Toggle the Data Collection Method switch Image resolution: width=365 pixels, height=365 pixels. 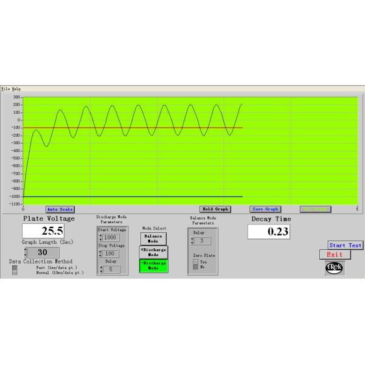pyautogui.click(x=15, y=270)
